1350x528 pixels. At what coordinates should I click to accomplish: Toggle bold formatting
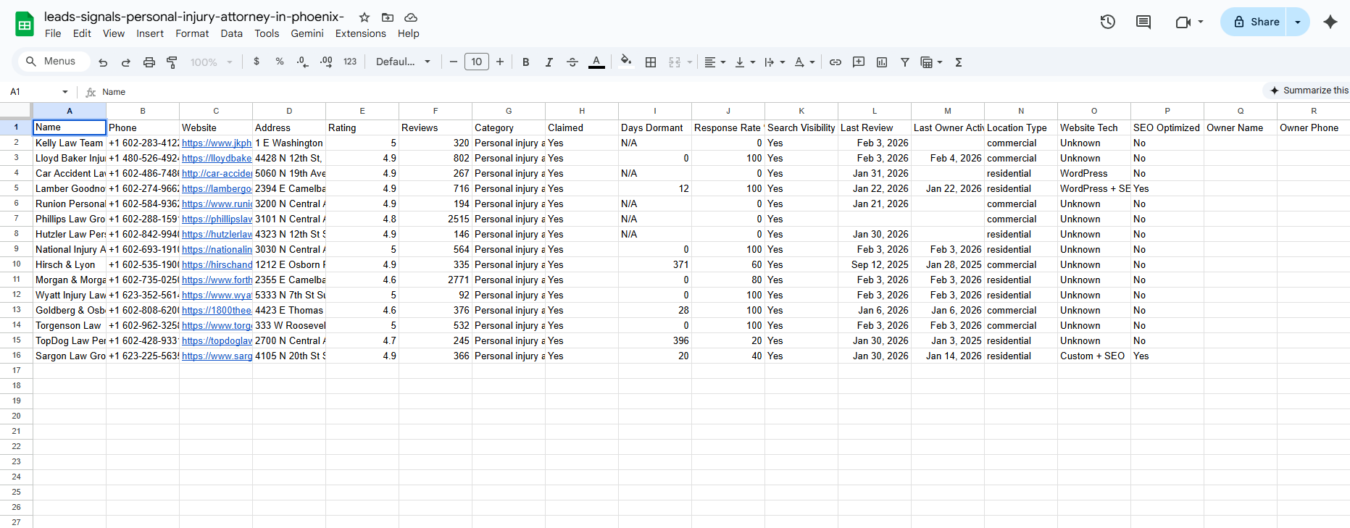(x=526, y=62)
